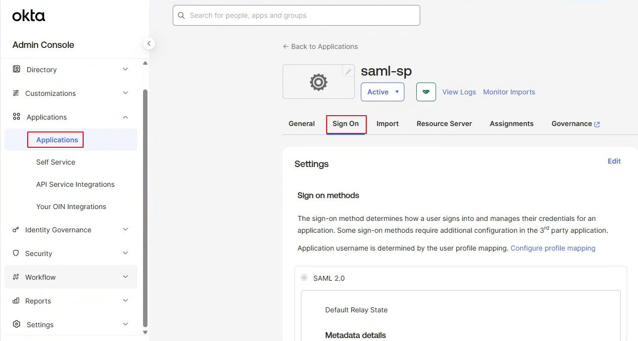Click the Directory sidebar icon

coord(17,69)
